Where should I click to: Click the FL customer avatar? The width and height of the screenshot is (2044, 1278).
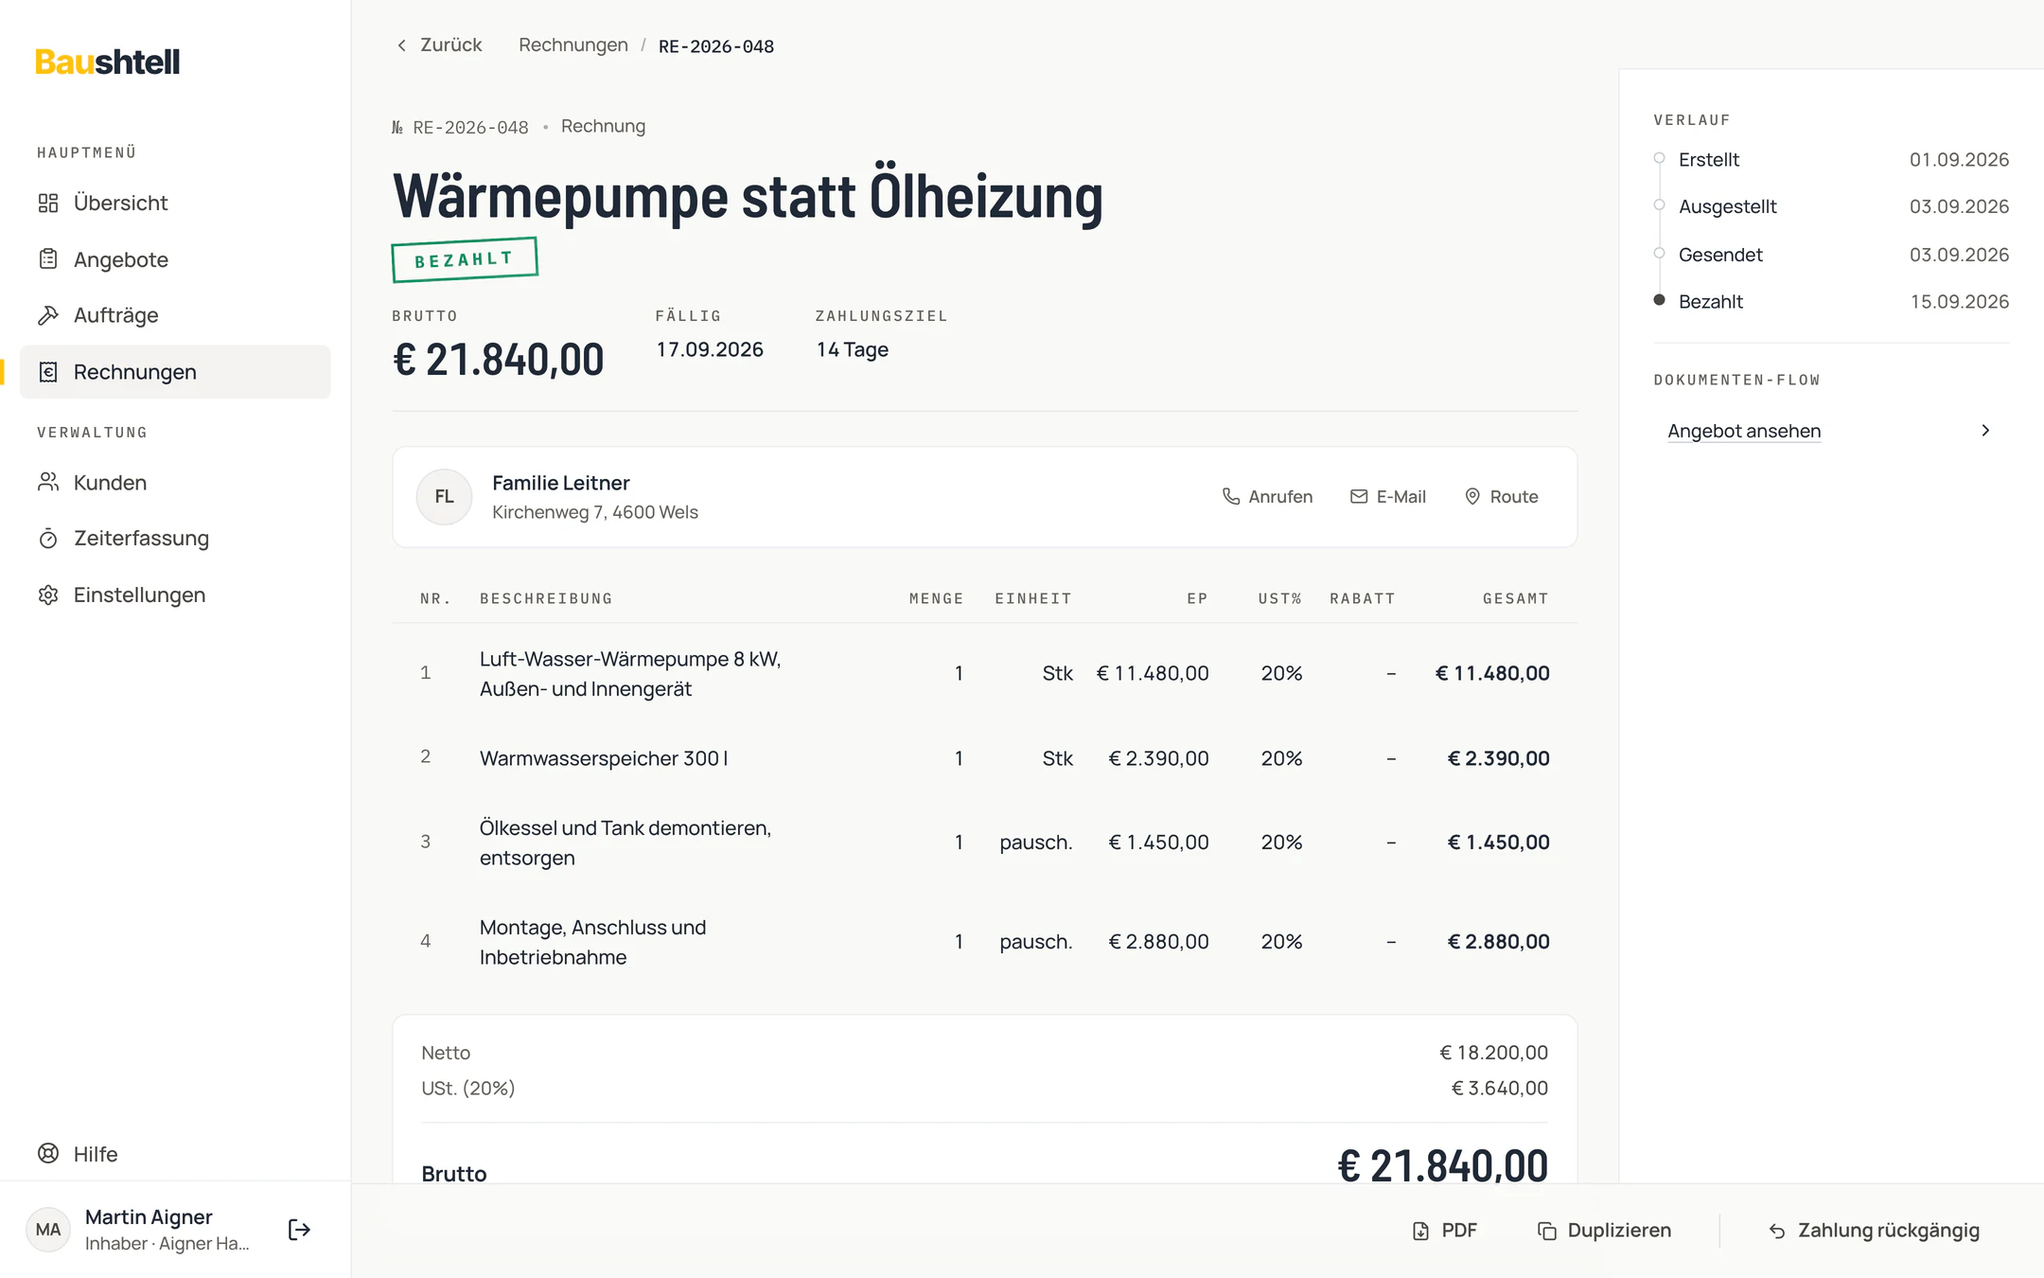(444, 497)
